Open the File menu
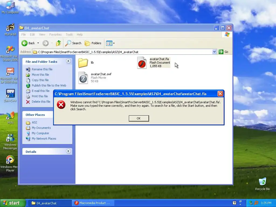Image resolution: width=276 pixels, height=207 pixels. (x=23, y=34)
